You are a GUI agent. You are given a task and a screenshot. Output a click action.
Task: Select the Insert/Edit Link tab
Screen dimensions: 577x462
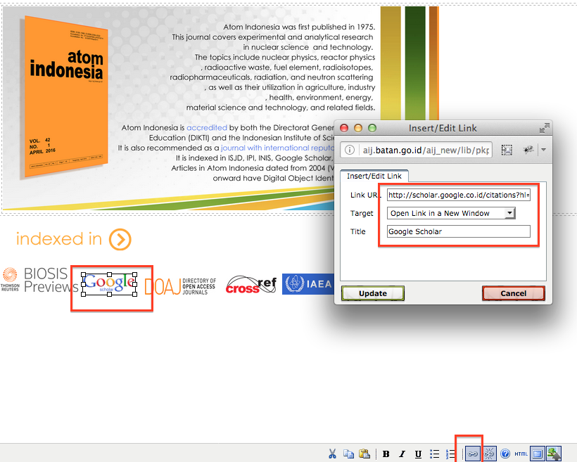point(374,176)
